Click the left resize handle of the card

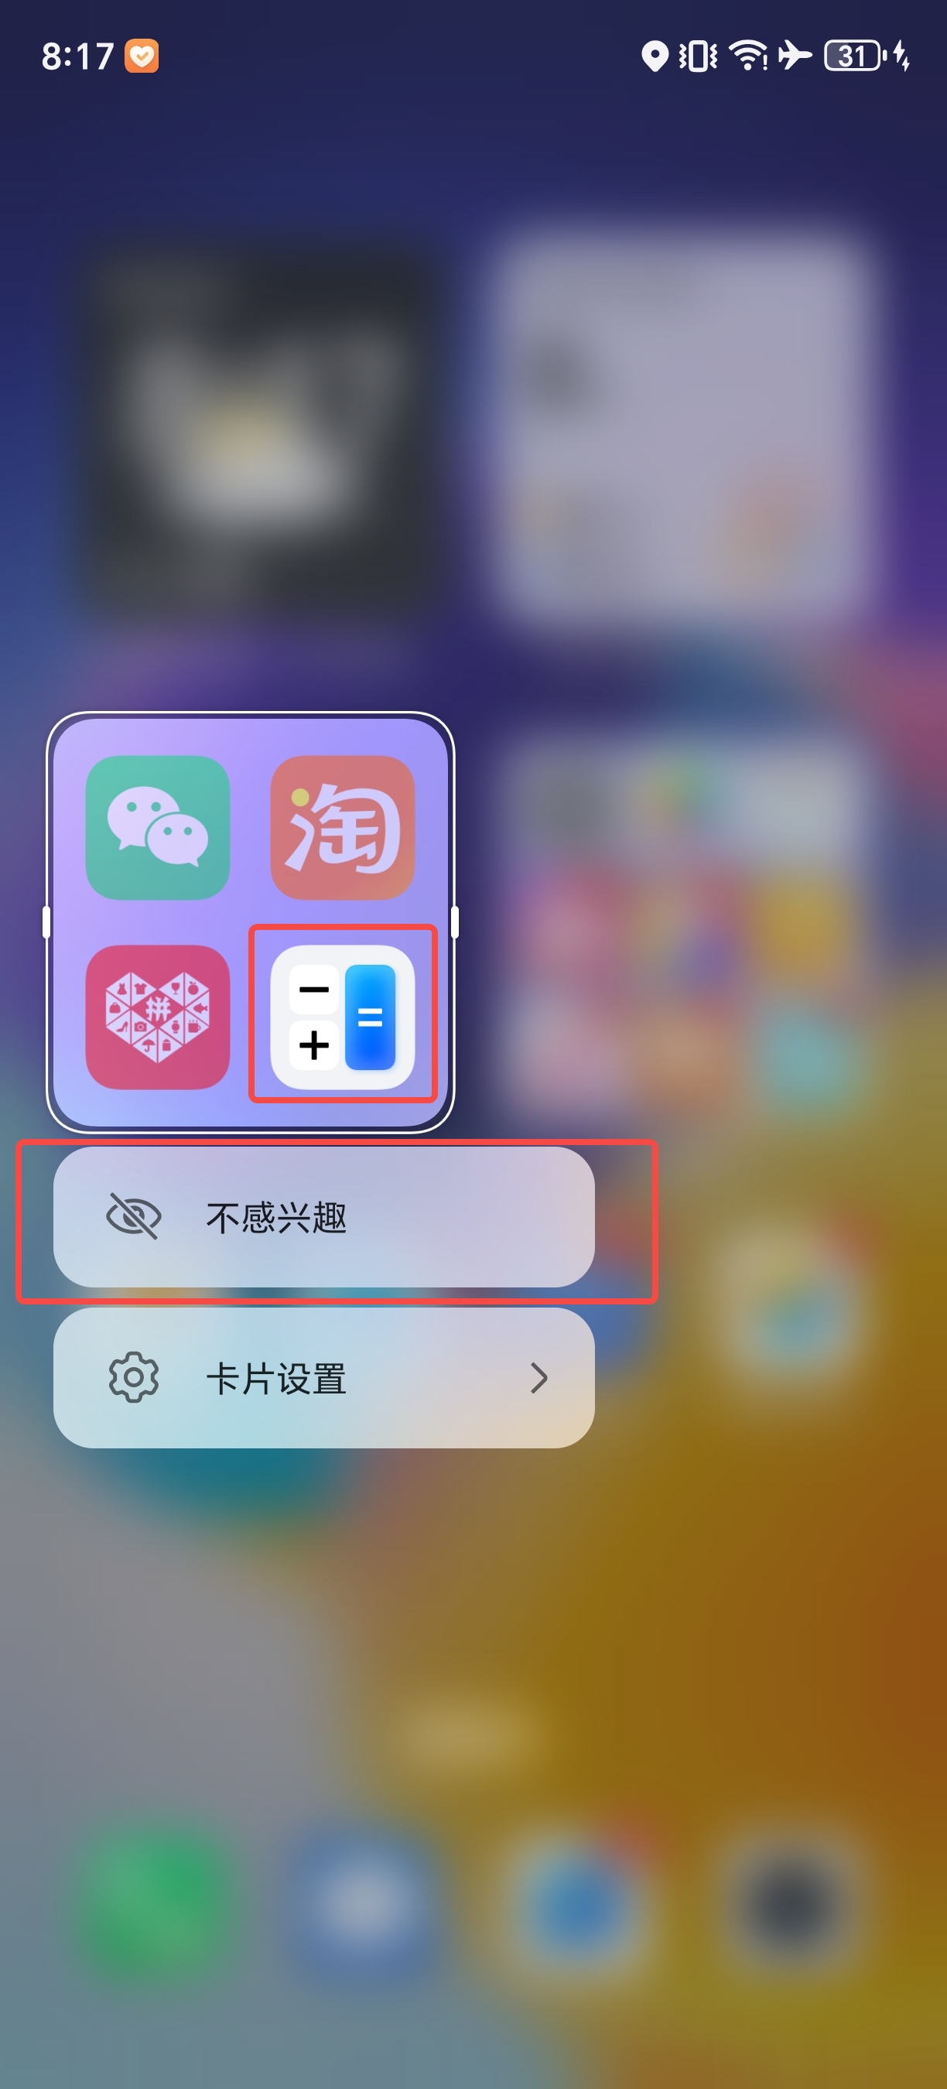point(46,922)
